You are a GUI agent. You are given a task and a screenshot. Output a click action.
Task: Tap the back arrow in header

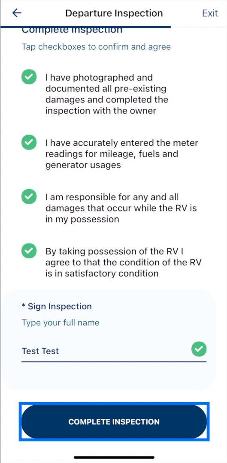point(17,13)
